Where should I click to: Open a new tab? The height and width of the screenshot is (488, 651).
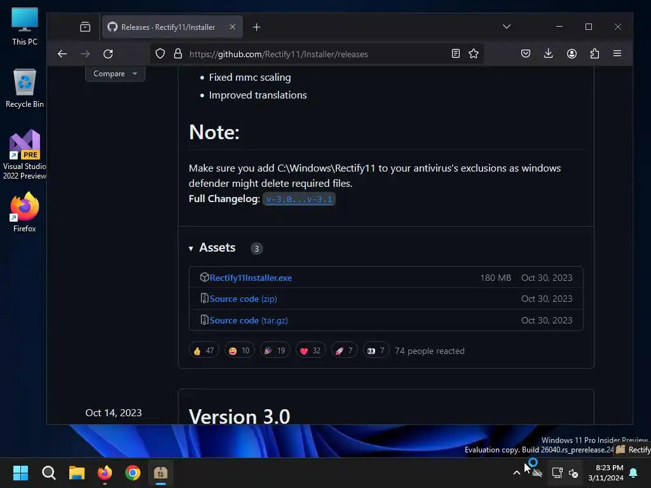[257, 27]
